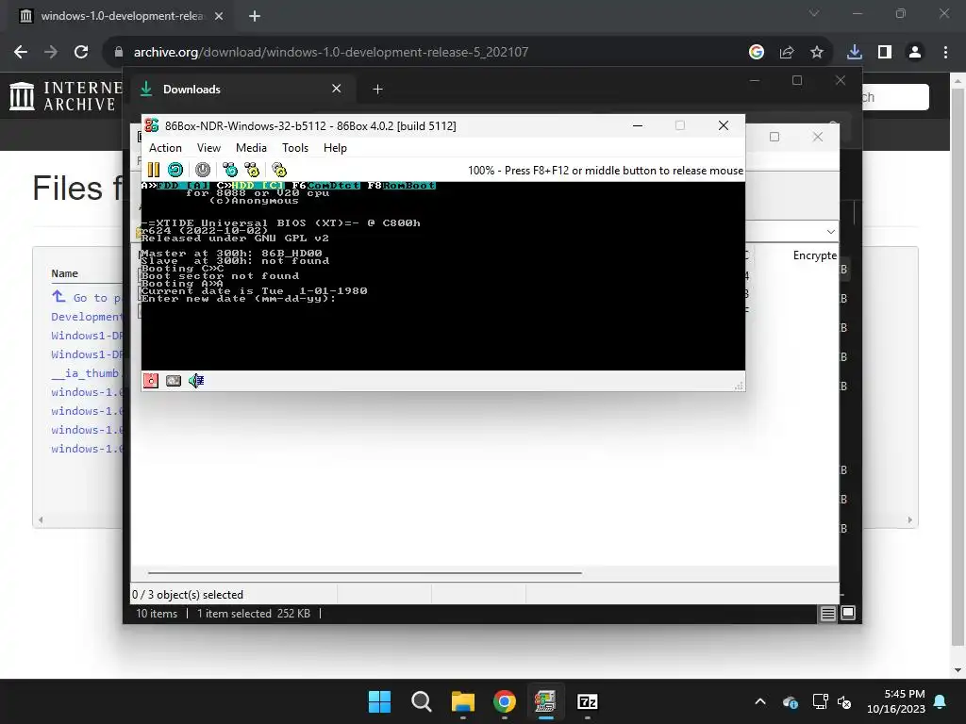Click the Internet Archive search field
The image size is (966, 724).
point(894,97)
